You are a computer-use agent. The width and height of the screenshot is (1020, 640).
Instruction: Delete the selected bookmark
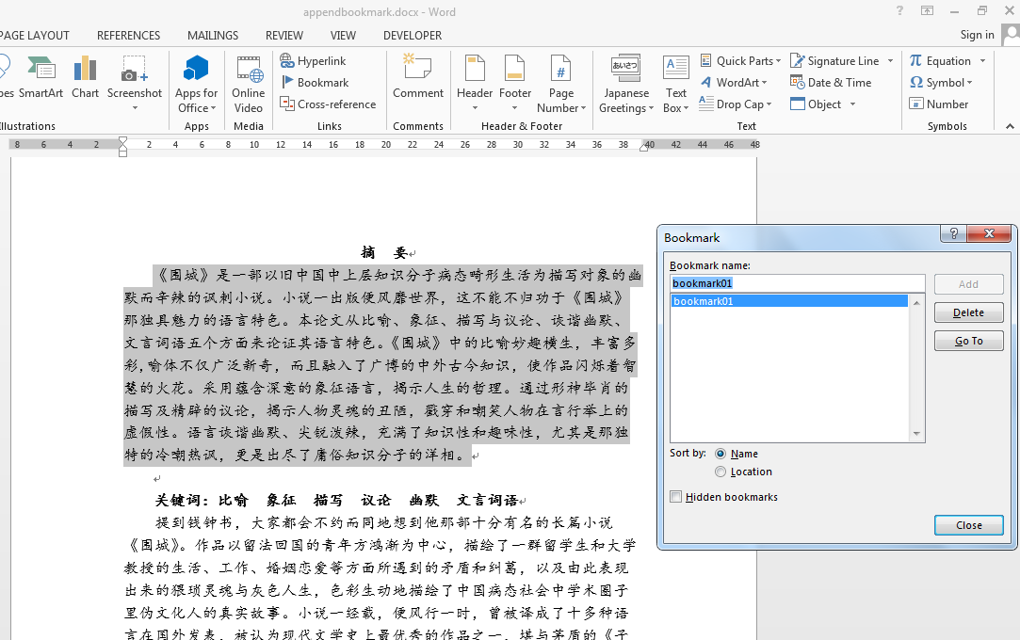coord(968,312)
